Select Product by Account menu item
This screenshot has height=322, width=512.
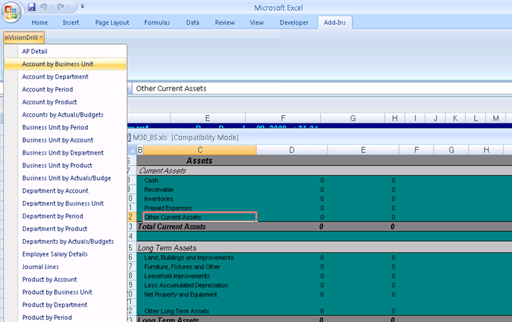tap(66, 280)
